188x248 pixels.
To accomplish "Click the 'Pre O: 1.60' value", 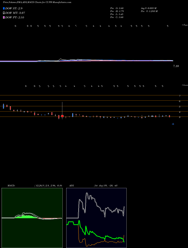I will click(x=117, y=8).
